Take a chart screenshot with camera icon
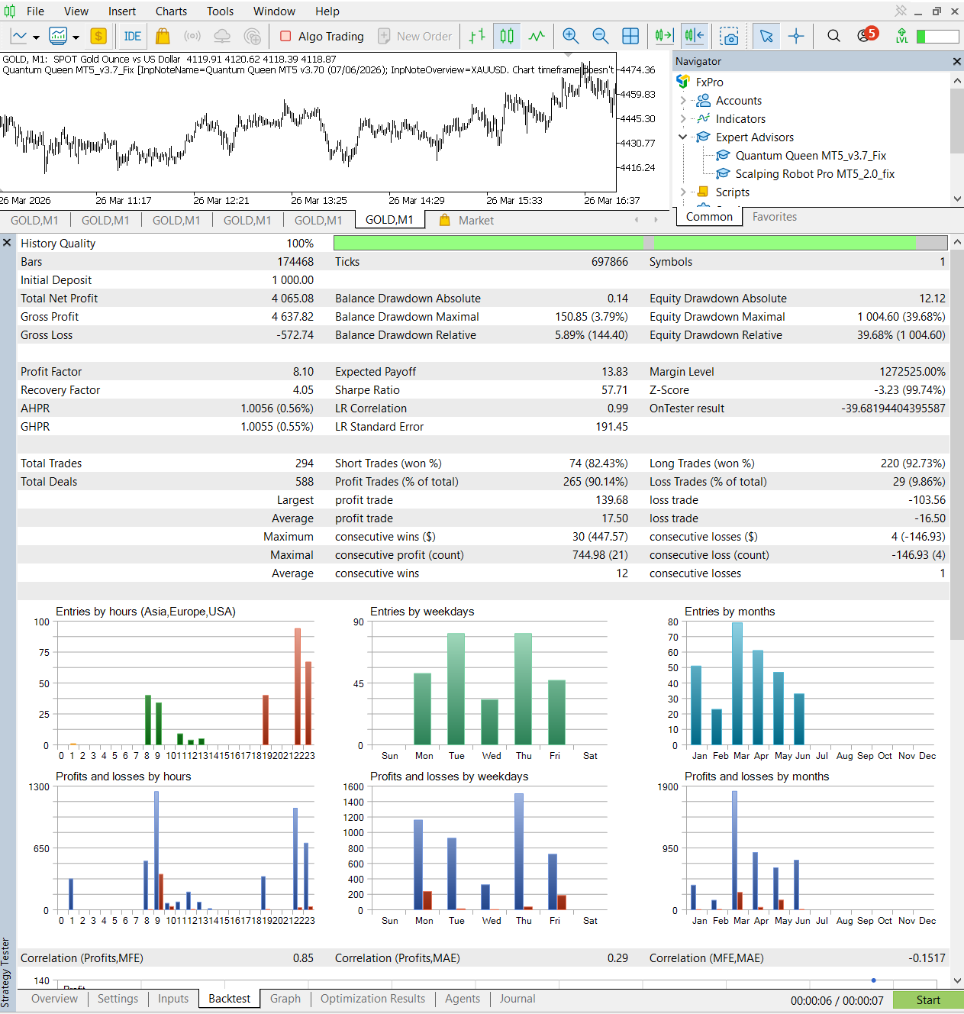Image resolution: width=964 pixels, height=1014 pixels. coord(730,36)
